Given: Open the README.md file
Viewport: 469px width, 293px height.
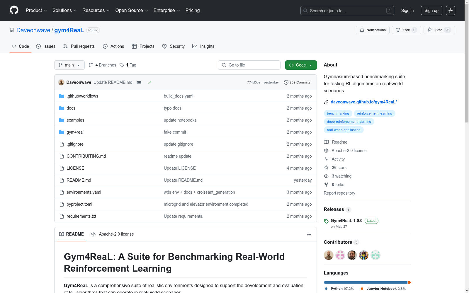Looking at the screenshot, I should (x=79, y=180).
